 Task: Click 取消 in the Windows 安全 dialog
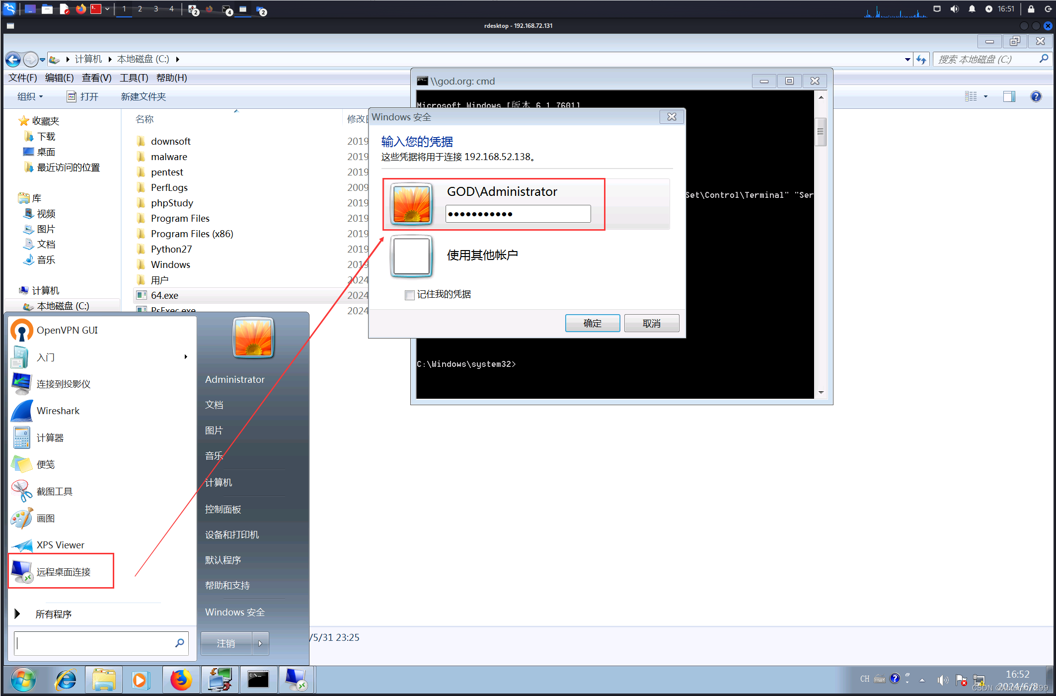tap(651, 323)
